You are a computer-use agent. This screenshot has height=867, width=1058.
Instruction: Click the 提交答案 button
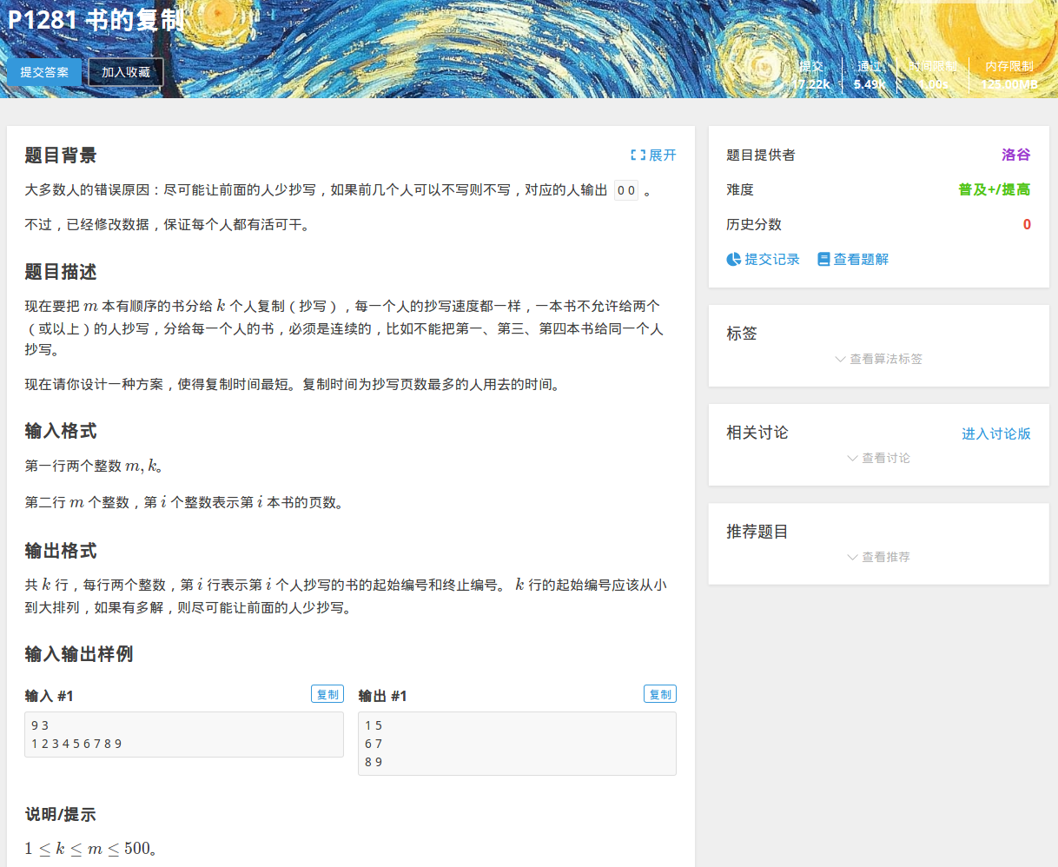44,72
